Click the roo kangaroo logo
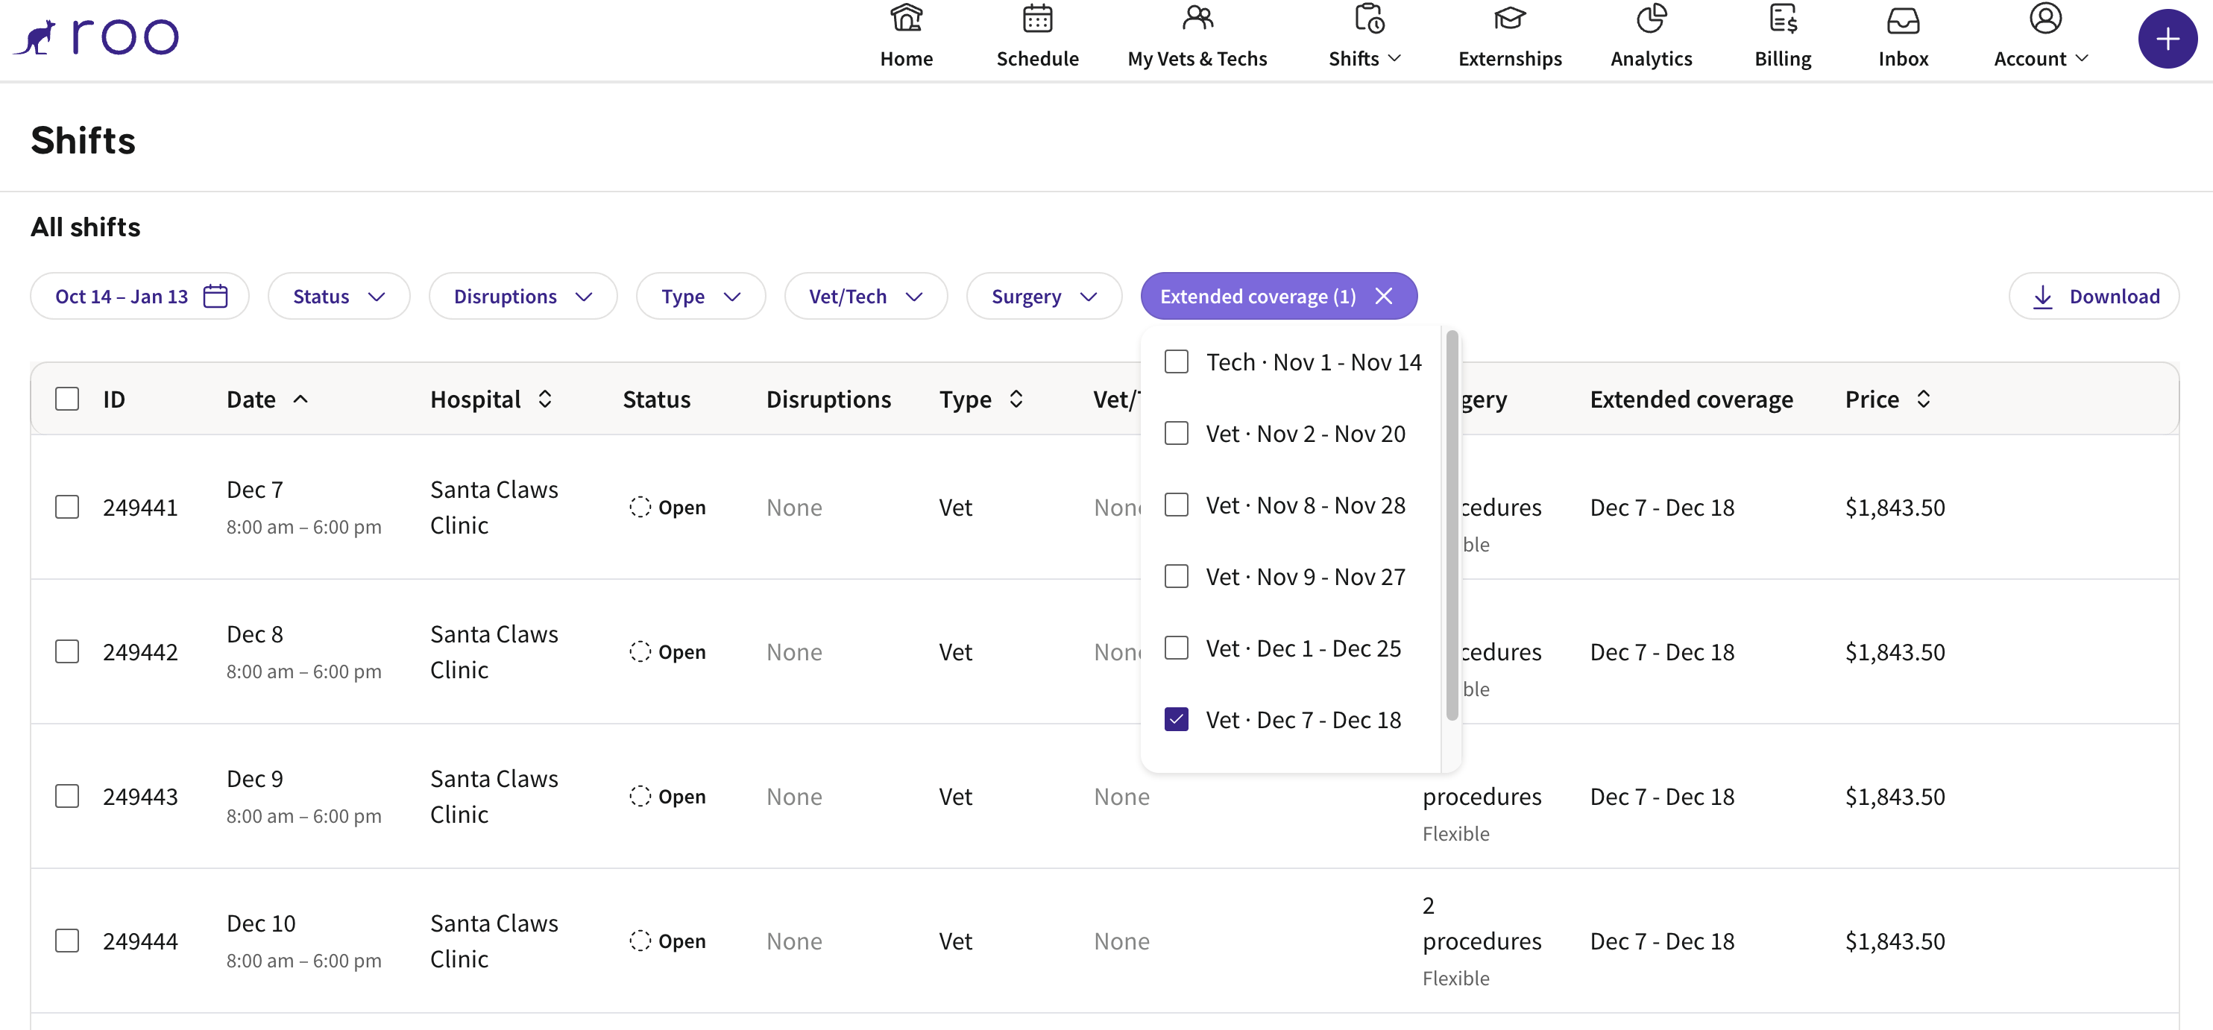The height and width of the screenshot is (1030, 2213). tap(96, 37)
